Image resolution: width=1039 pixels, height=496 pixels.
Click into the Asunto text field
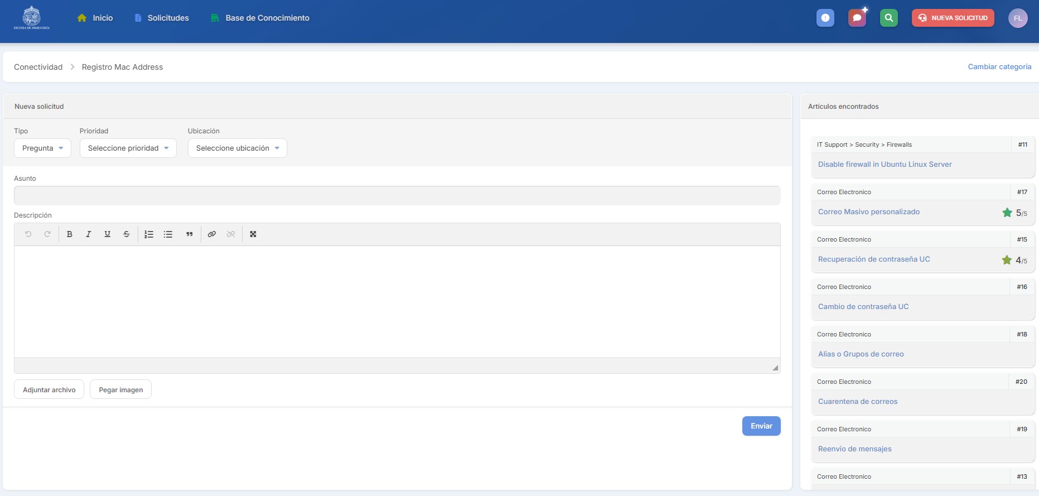click(x=397, y=195)
